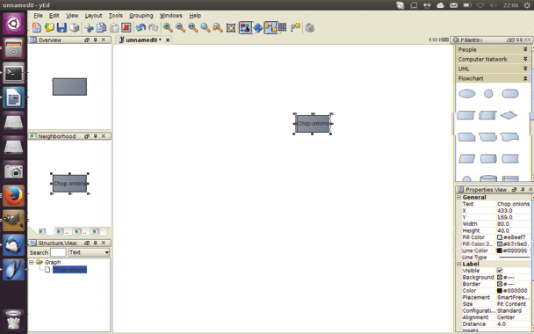
Task: Toggle orthogonal edges toolbar button
Action: click(x=295, y=27)
